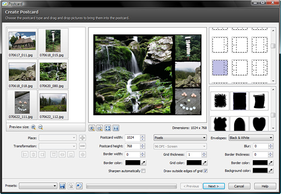Click the Cancel button
This screenshot has height=194, width=281.
[239, 186]
